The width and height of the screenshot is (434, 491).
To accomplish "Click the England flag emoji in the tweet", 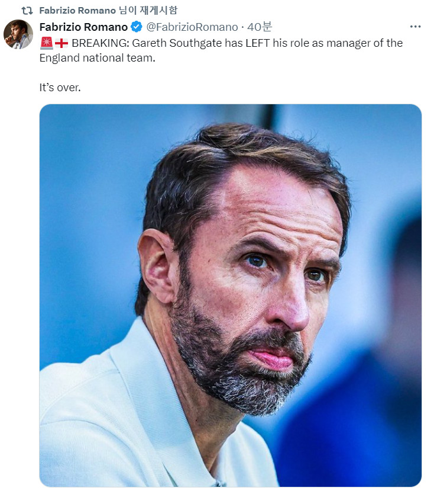I will pos(61,43).
